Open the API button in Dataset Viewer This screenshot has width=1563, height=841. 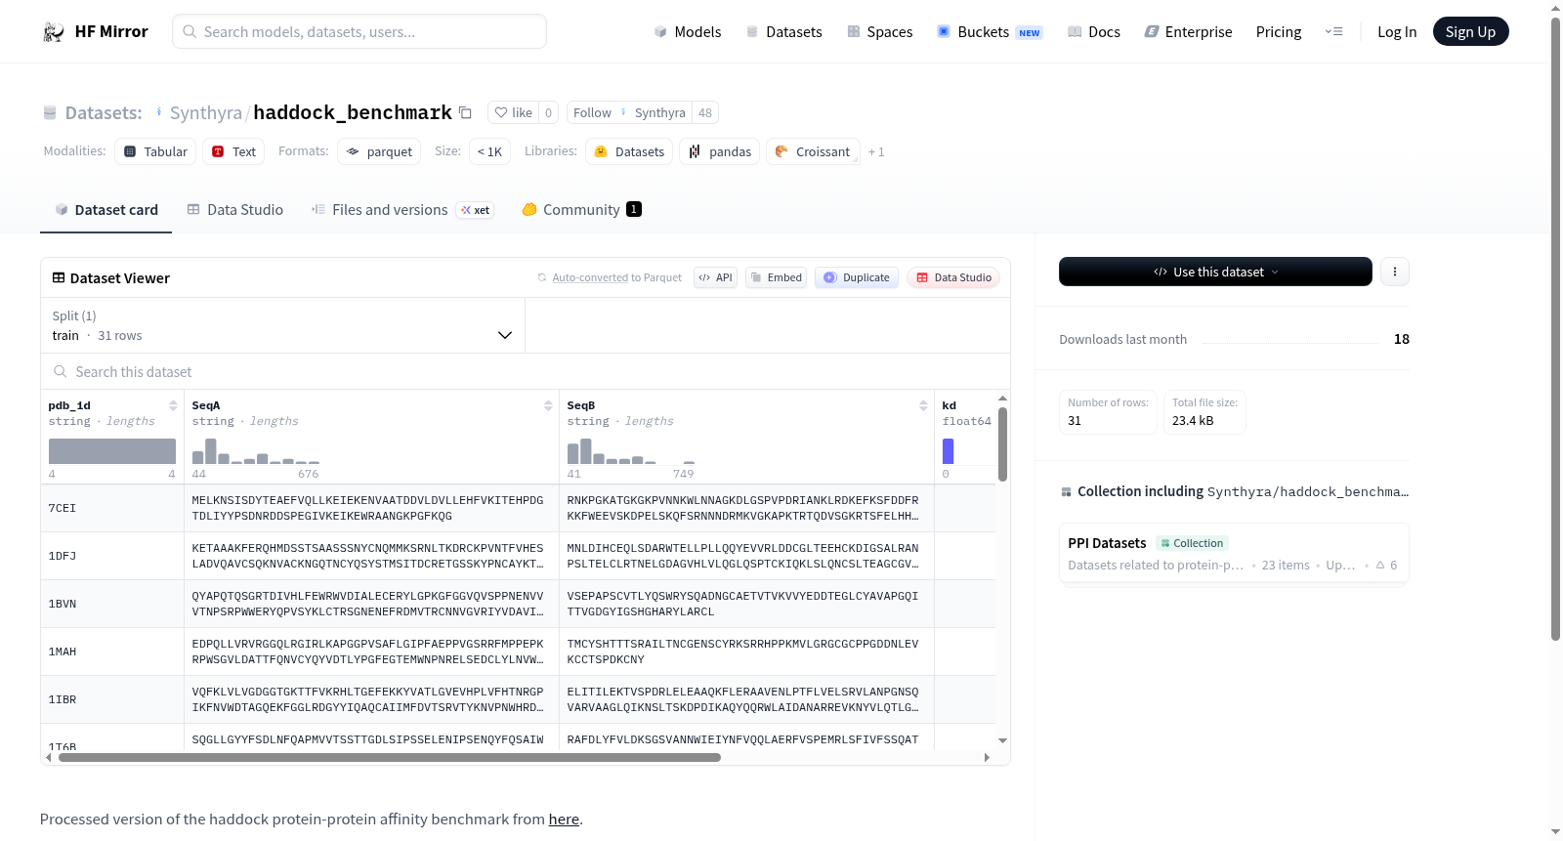(x=715, y=278)
